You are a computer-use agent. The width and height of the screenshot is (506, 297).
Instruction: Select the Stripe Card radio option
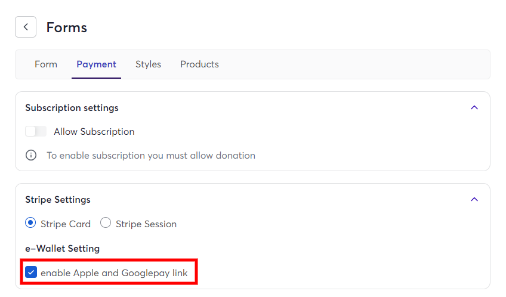coord(30,222)
